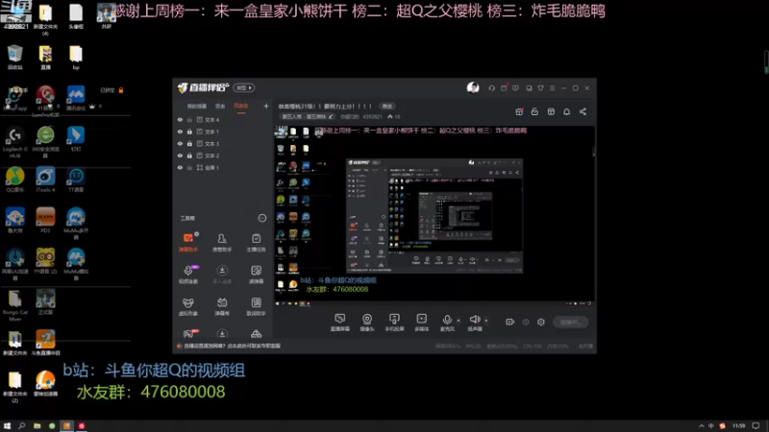The width and height of the screenshot is (769, 432).
Task: Switch to the second scene tab
Action: click(x=220, y=106)
